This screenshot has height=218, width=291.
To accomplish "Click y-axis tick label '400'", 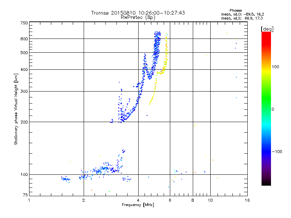I will tap(24, 70).
